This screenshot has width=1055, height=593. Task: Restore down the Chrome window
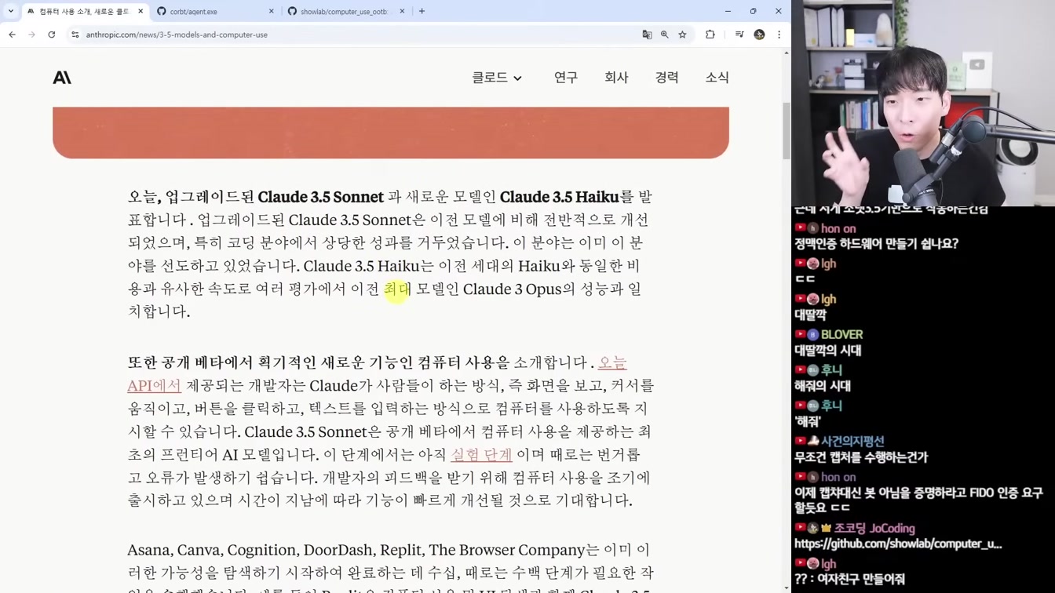(753, 11)
